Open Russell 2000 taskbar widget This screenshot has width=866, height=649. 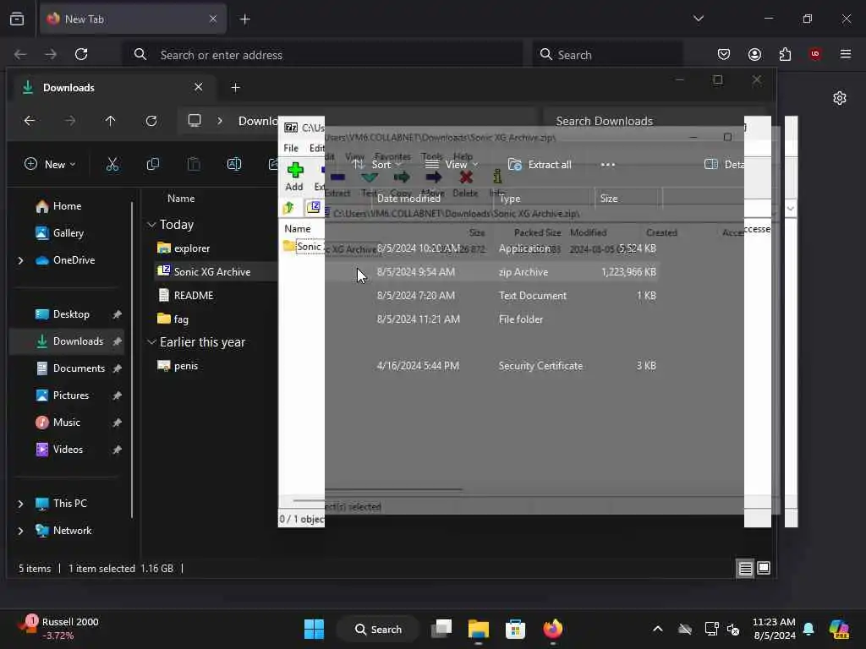[x=58, y=629]
